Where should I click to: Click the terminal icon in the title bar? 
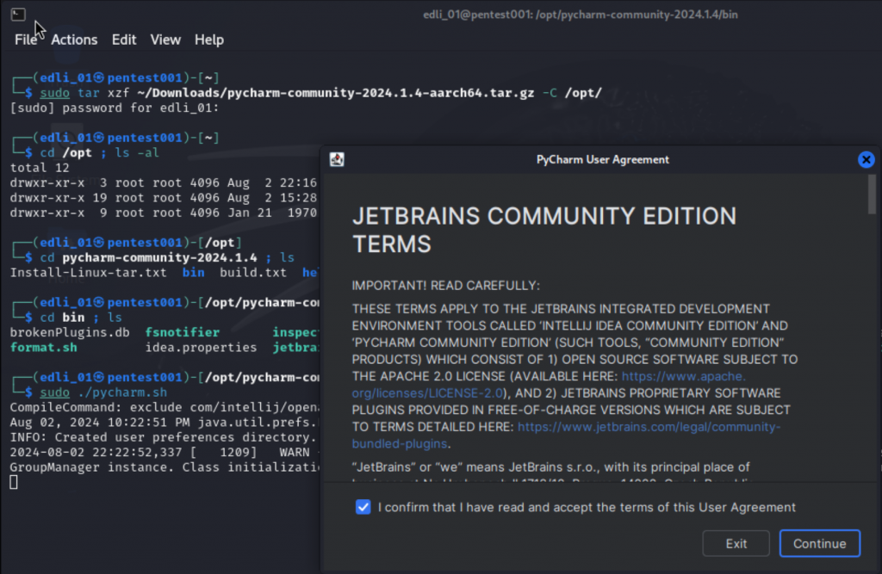point(18,15)
